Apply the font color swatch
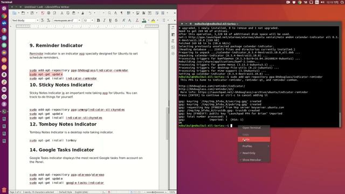Image resolution: width=345 pixels, height=194 pixels. pos(144,20)
